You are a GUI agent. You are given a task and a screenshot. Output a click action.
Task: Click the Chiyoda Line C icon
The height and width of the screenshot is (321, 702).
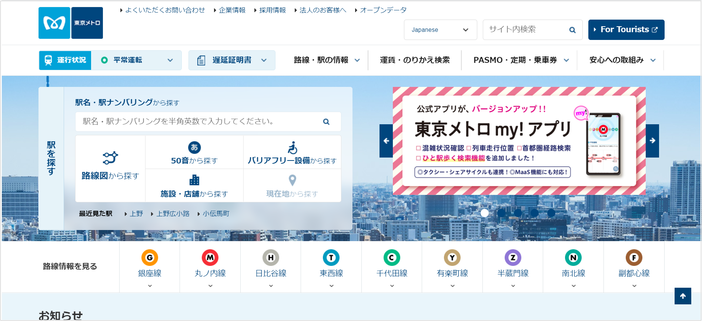[x=392, y=258]
